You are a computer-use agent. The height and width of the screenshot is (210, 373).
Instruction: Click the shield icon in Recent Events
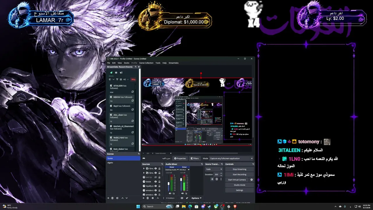[x=110, y=79]
